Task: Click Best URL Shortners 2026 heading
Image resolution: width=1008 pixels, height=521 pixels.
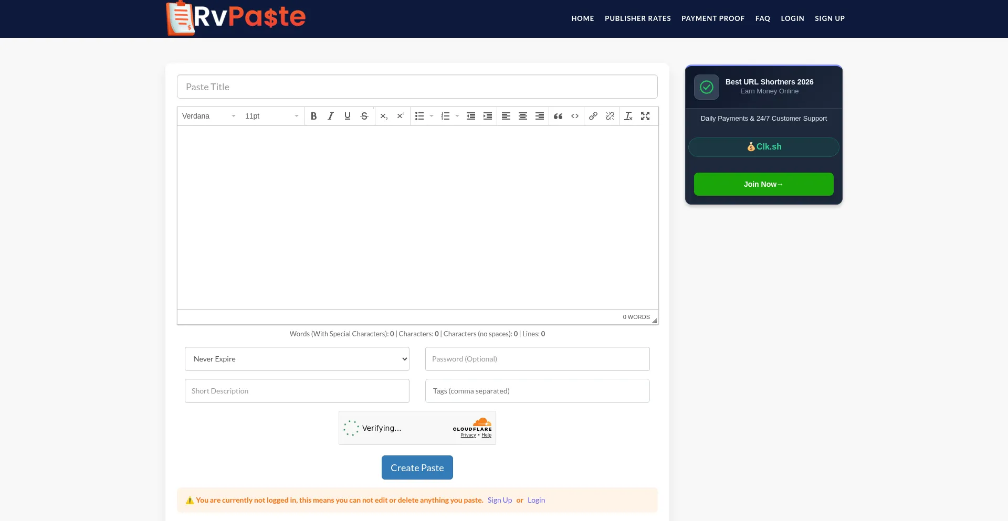Action: click(x=769, y=82)
